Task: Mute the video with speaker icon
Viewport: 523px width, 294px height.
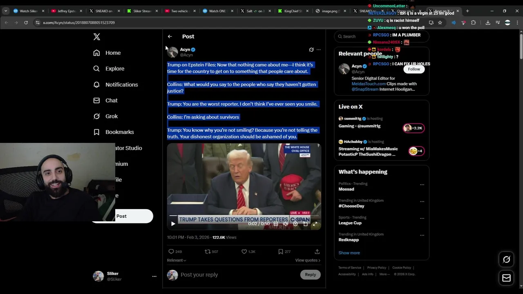Action: [x=286, y=224]
